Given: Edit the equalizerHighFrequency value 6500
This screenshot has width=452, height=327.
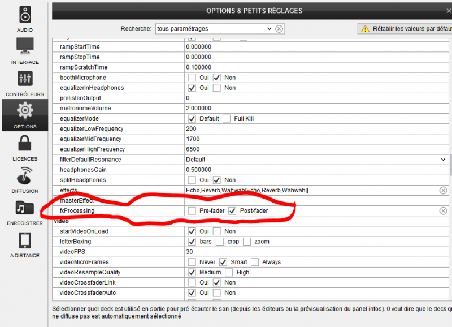Looking at the screenshot, I should (x=316, y=149).
